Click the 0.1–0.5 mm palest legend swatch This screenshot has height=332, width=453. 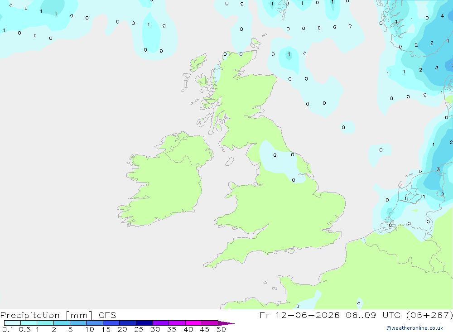coord(12,323)
